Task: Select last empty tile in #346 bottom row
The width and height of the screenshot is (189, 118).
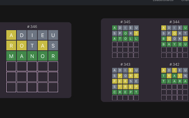Action: pos(53,87)
